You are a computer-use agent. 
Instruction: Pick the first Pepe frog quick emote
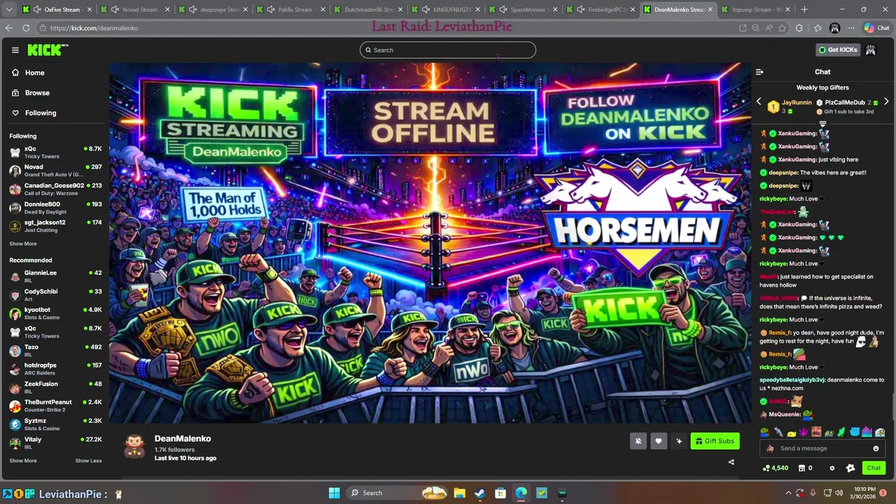(x=764, y=433)
